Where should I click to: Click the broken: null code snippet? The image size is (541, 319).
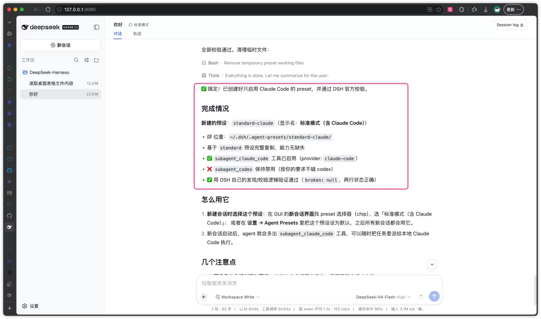coord(321,180)
